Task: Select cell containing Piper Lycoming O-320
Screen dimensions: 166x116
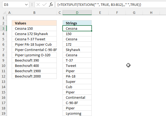Action: 34,55
